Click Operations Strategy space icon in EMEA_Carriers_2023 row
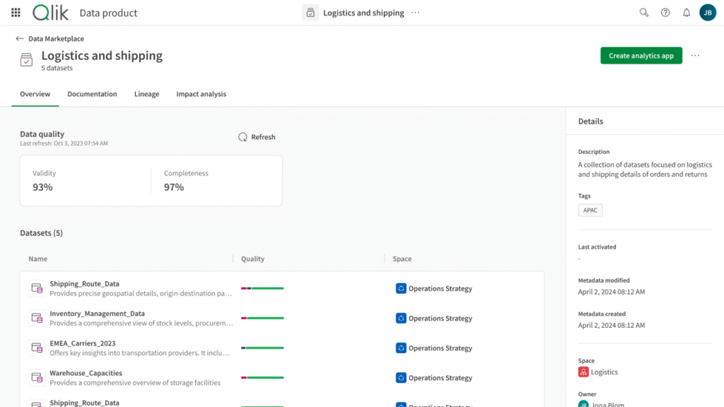The width and height of the screenshot is (724, 407). point(401,348)
